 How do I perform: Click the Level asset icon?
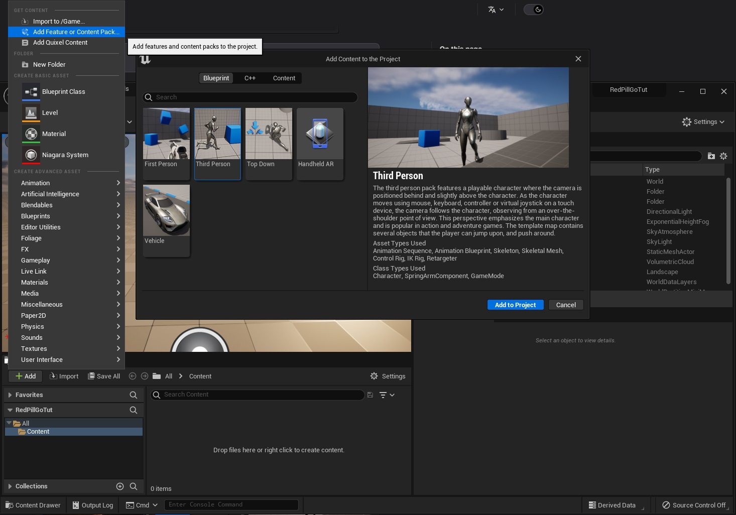click(31, 113)
